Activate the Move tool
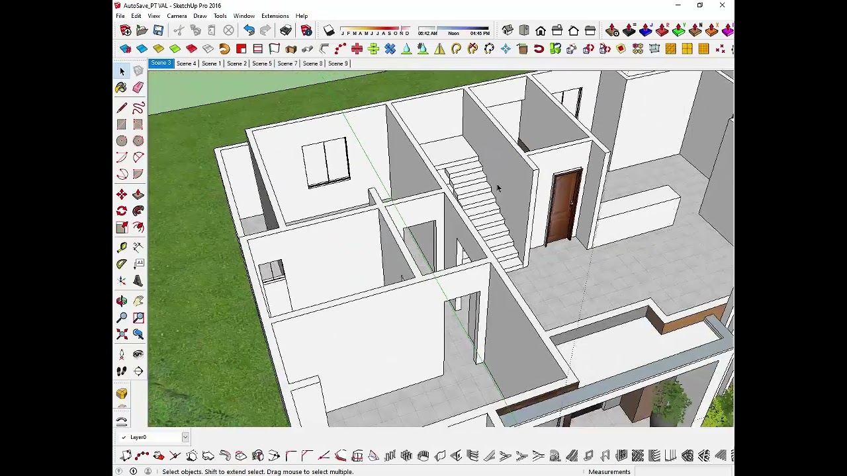The image size is (847, 476). [x=122, y=194]
